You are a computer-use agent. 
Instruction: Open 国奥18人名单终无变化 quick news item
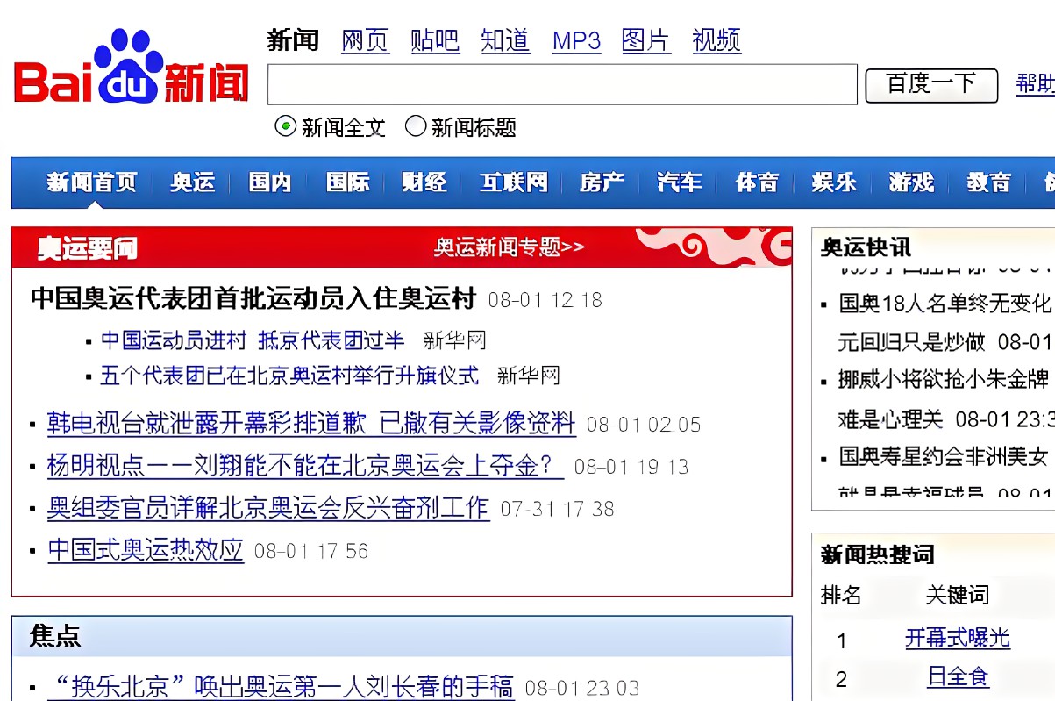(x=944, y=304)
